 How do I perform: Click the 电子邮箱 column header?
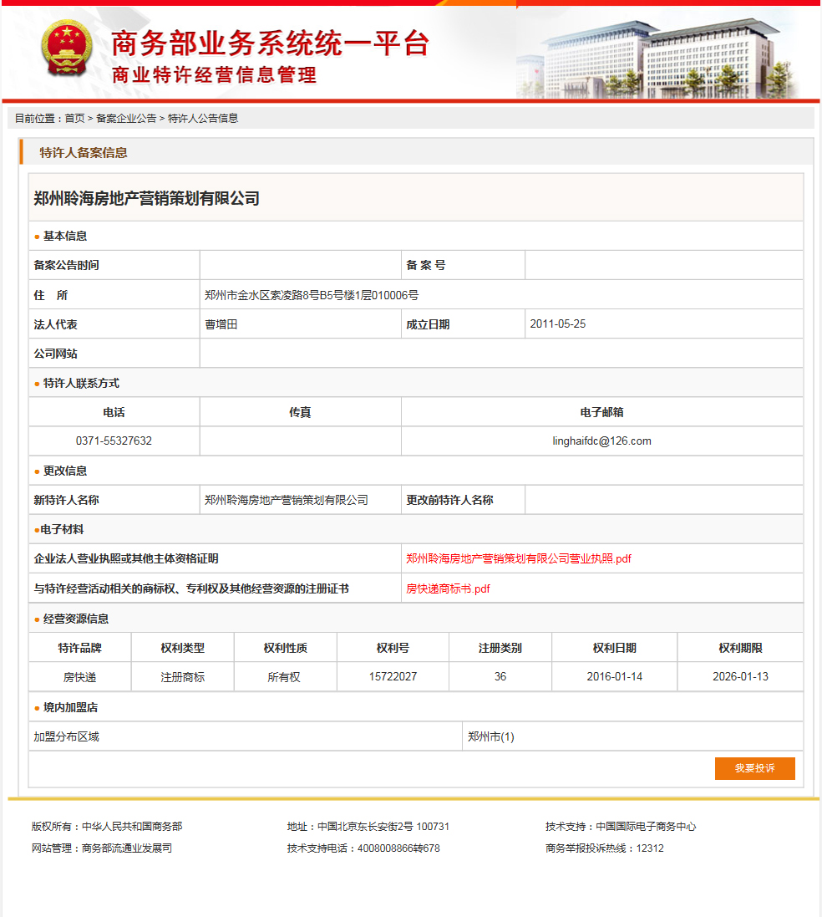[x=601, y=413]
